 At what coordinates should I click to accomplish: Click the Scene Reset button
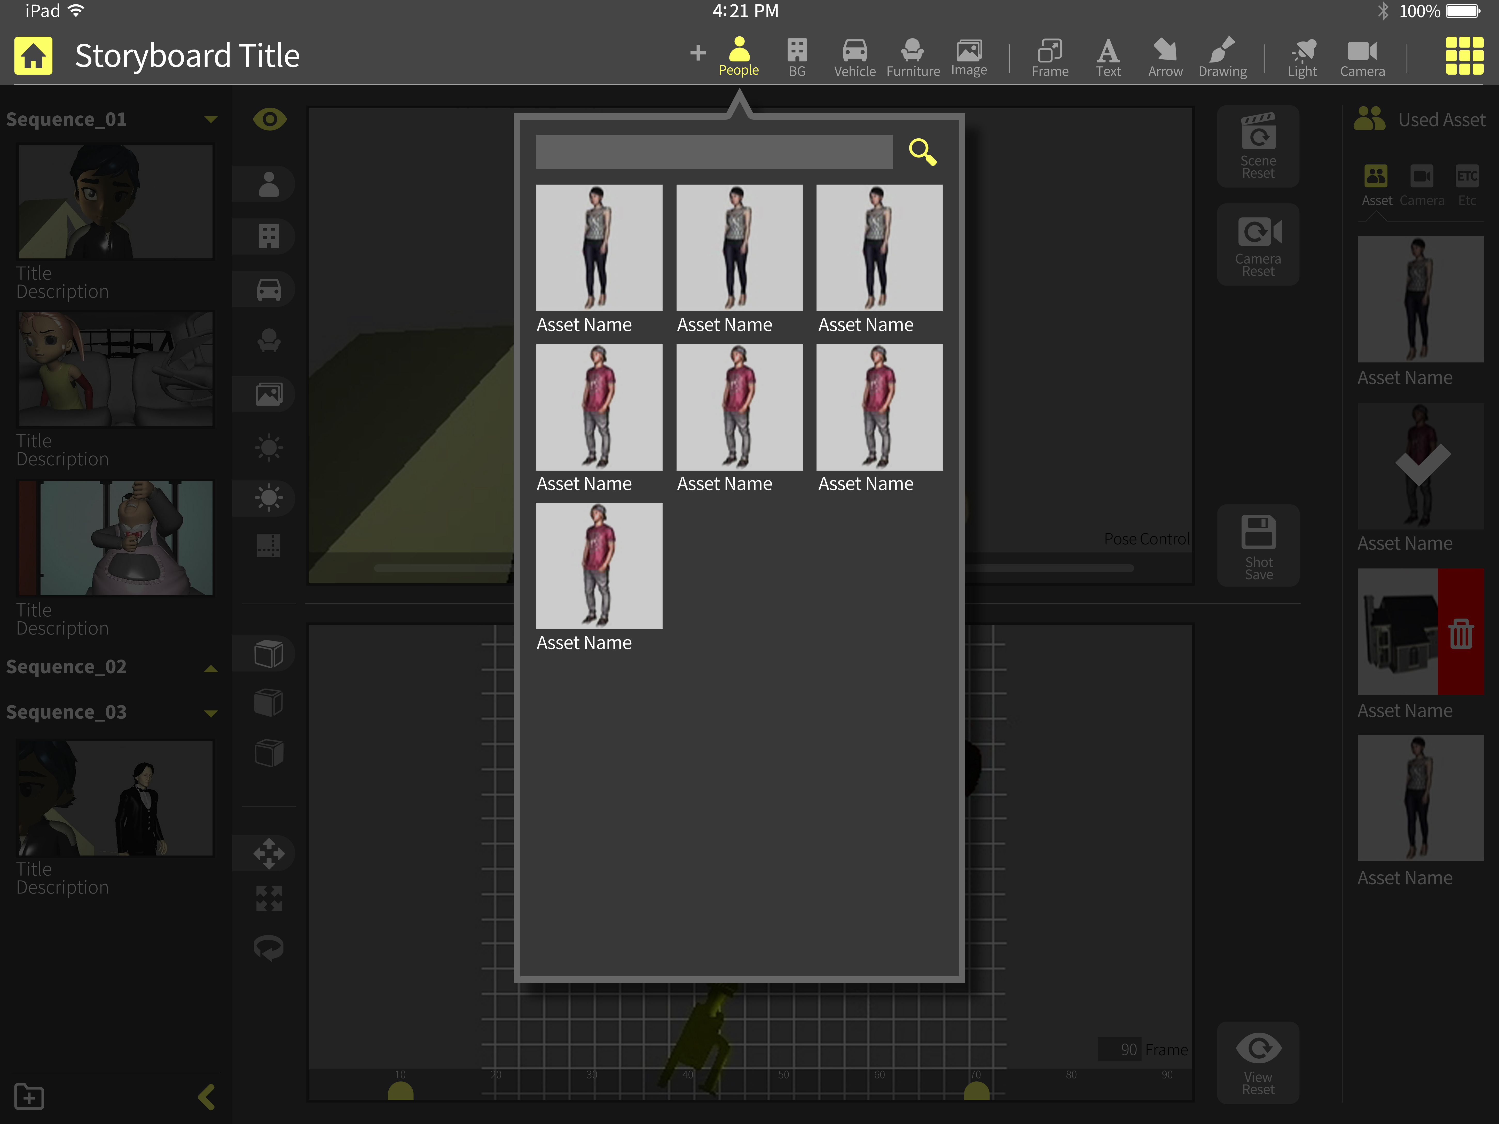(x=1258, y=146)
